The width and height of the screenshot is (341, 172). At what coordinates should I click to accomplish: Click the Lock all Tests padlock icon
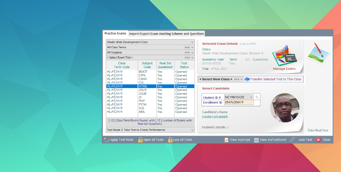170,140
